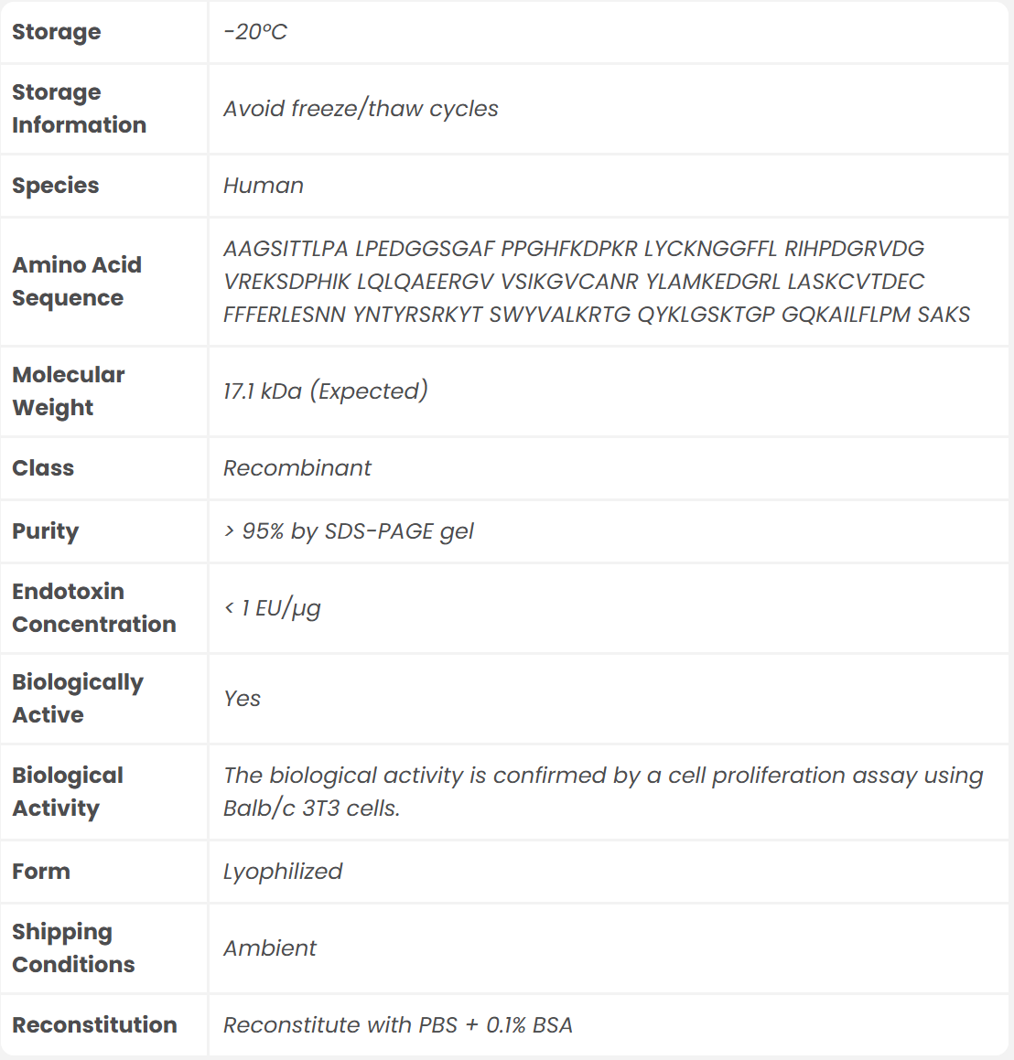The width and height of the screenshot is (1014, 1060).
Task: Select the Storage Information row label
Action: (x=79, y=109)
